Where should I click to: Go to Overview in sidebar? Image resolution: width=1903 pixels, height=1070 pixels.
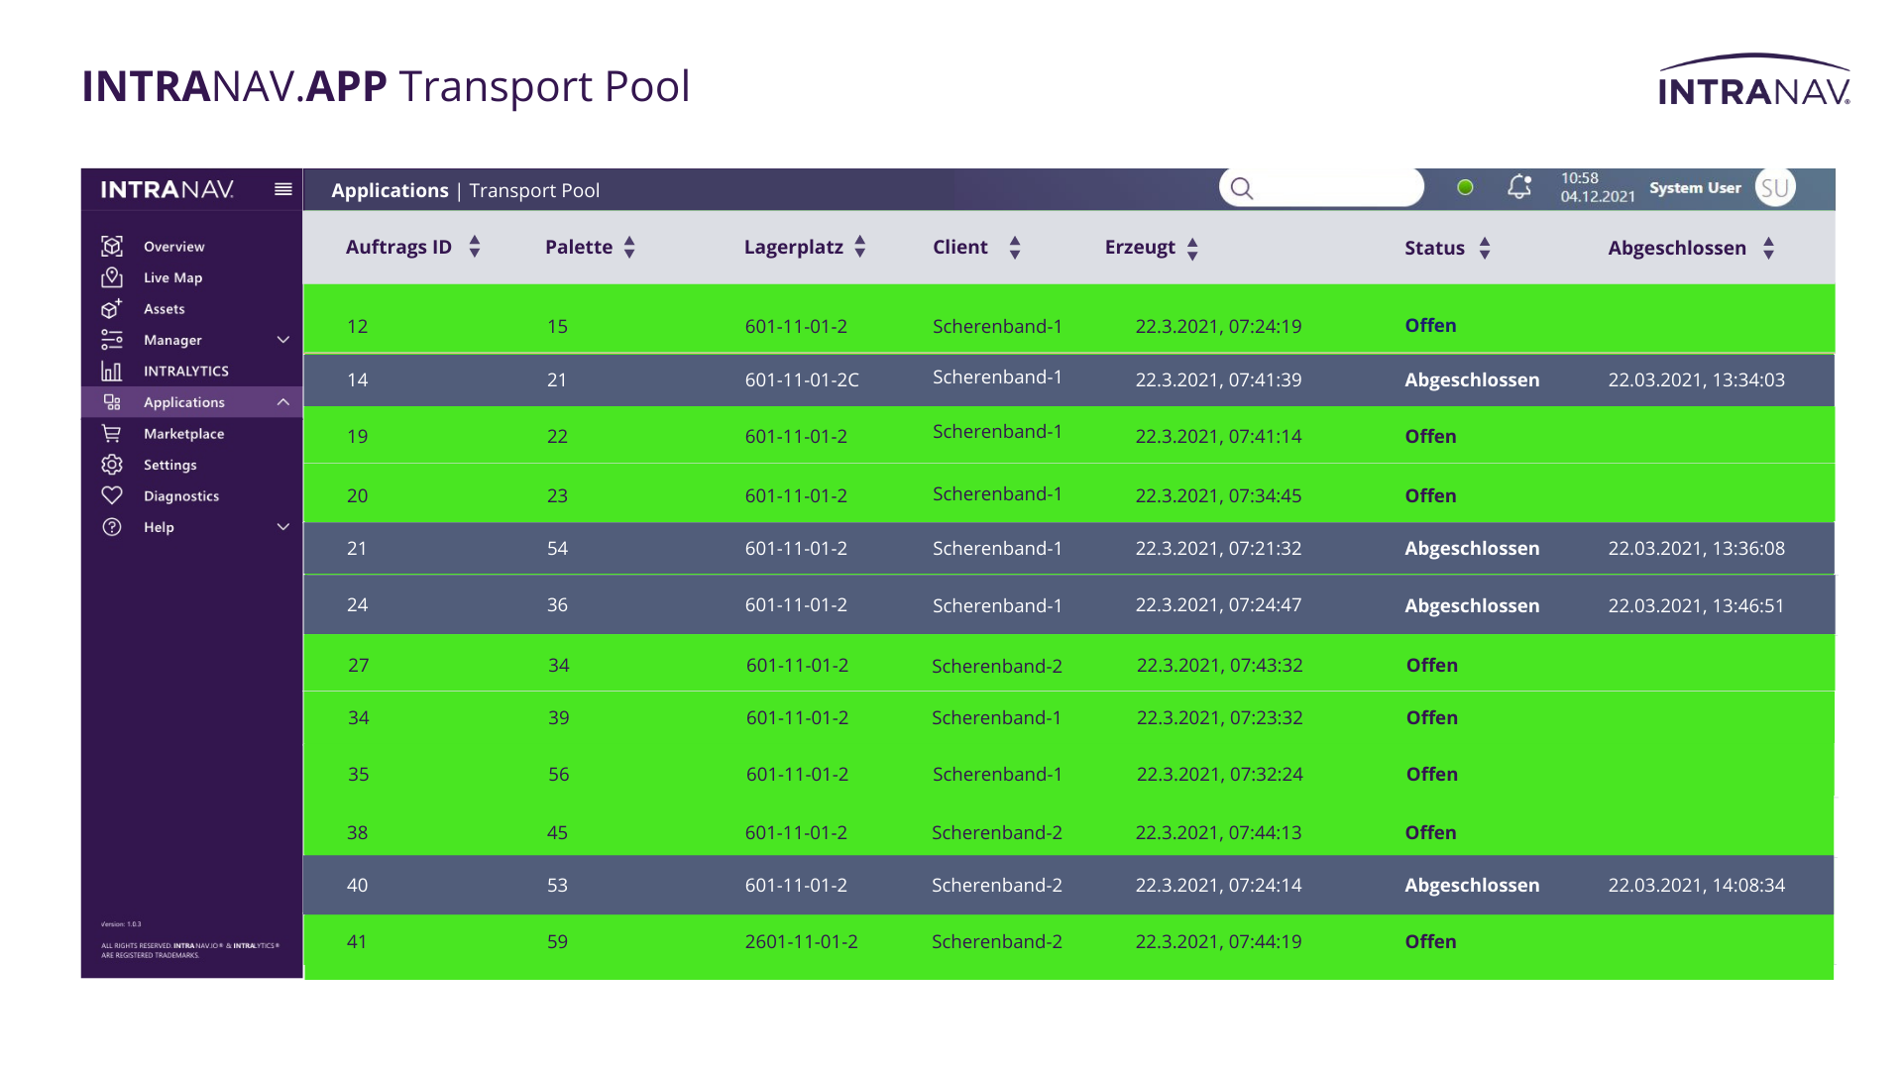click(174, 247)
